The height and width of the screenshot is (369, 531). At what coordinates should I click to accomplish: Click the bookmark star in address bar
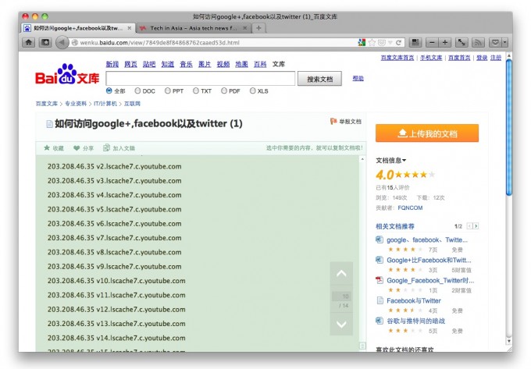[x=372, y=43]
